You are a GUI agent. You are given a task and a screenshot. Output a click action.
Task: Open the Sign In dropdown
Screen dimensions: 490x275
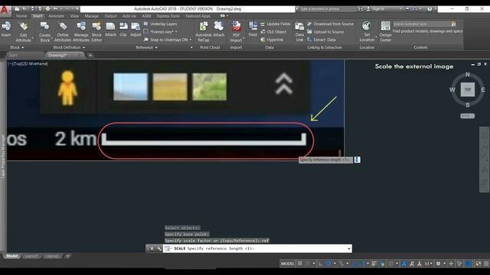click(x=400, y=9)
